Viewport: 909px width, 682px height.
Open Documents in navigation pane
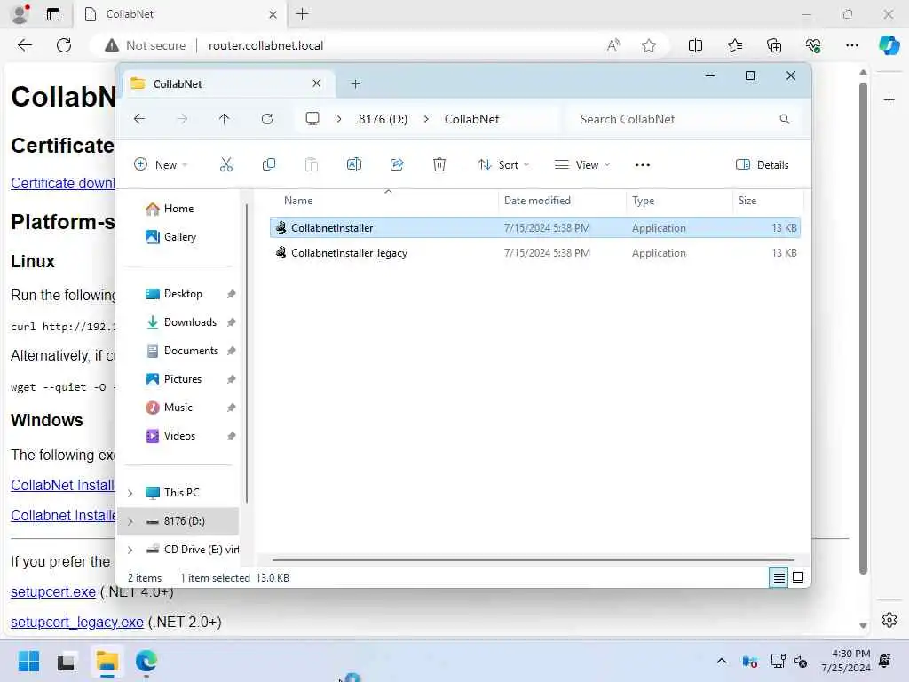pos(191,351)
